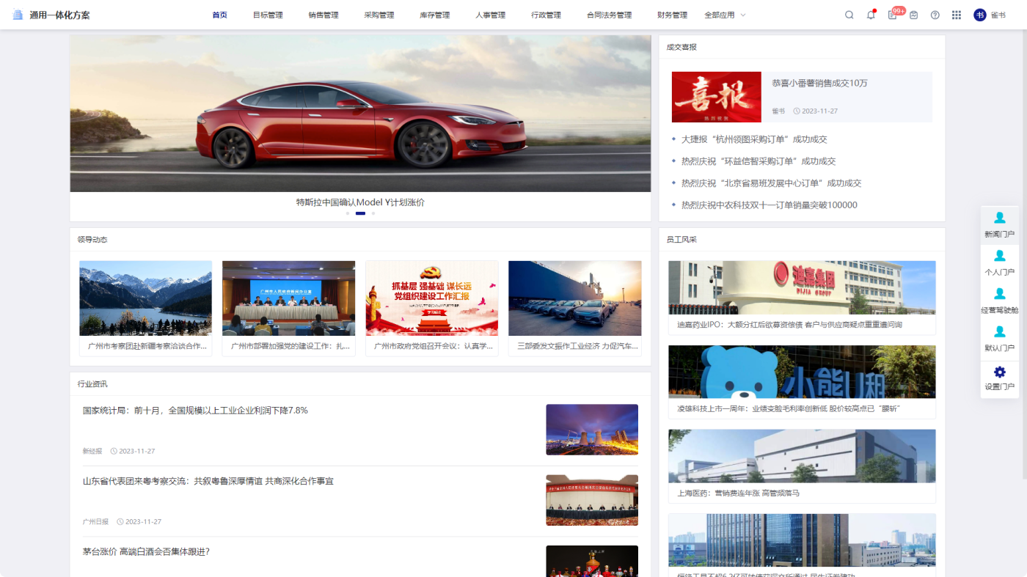Click the conference hall meeting thumbnail

pyautogui.click(x=592, y=500)
